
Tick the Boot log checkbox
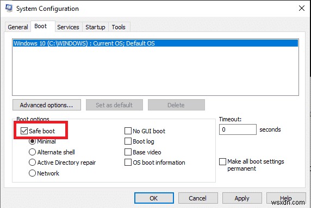(128, 141)
